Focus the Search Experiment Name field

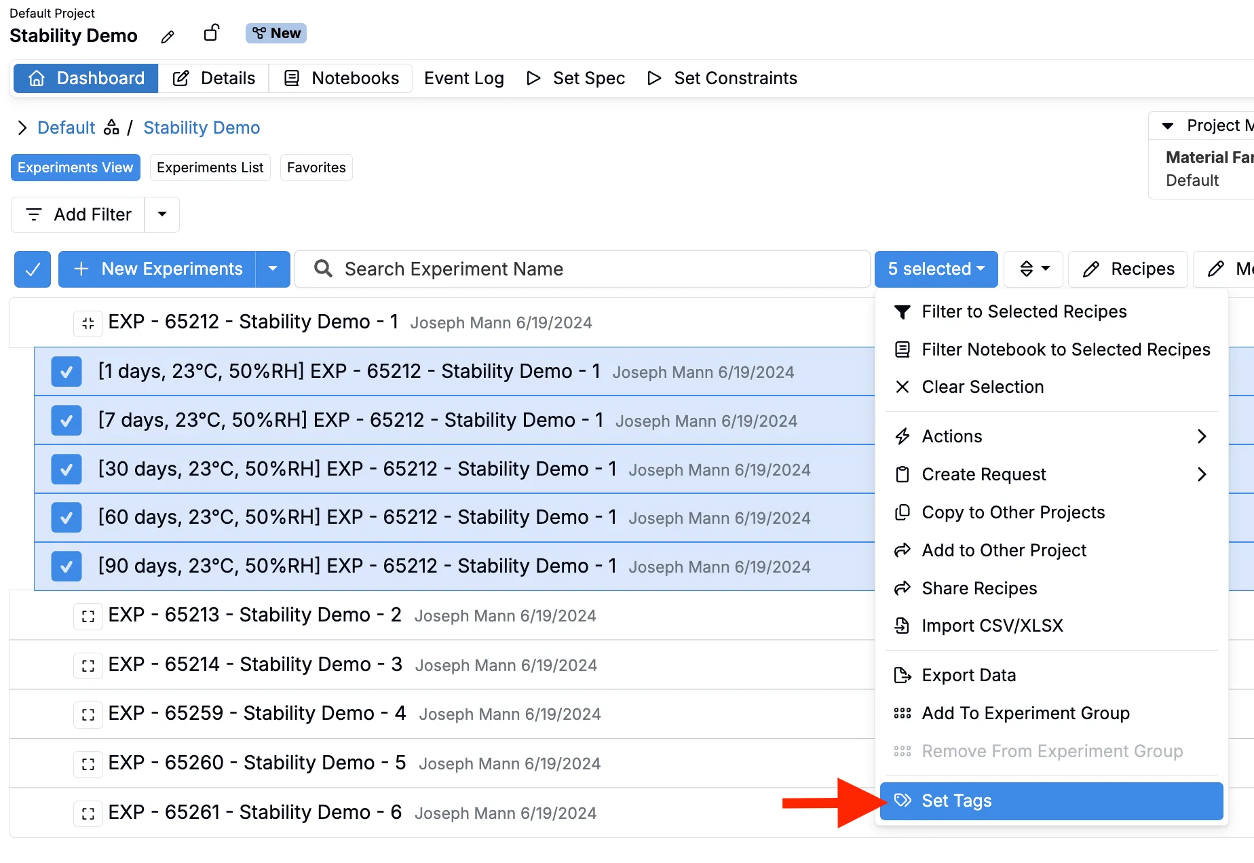[x=582, y=269]
